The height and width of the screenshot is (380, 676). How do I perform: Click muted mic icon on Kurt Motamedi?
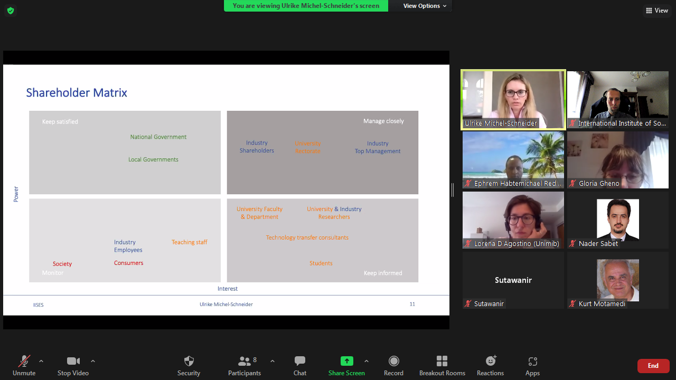tap(572, 304)
